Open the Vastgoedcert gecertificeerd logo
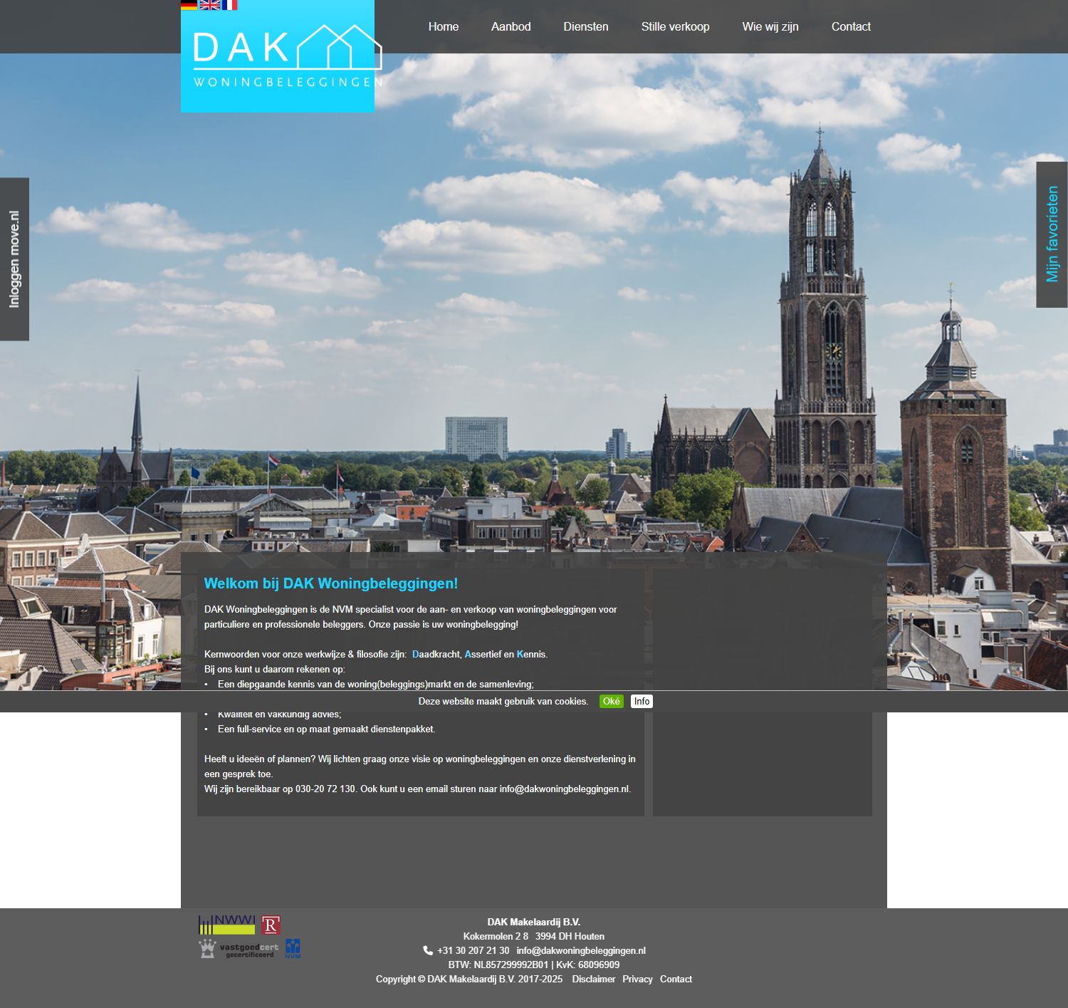This screenshot has height=1008, width=1068. point(239,949)
